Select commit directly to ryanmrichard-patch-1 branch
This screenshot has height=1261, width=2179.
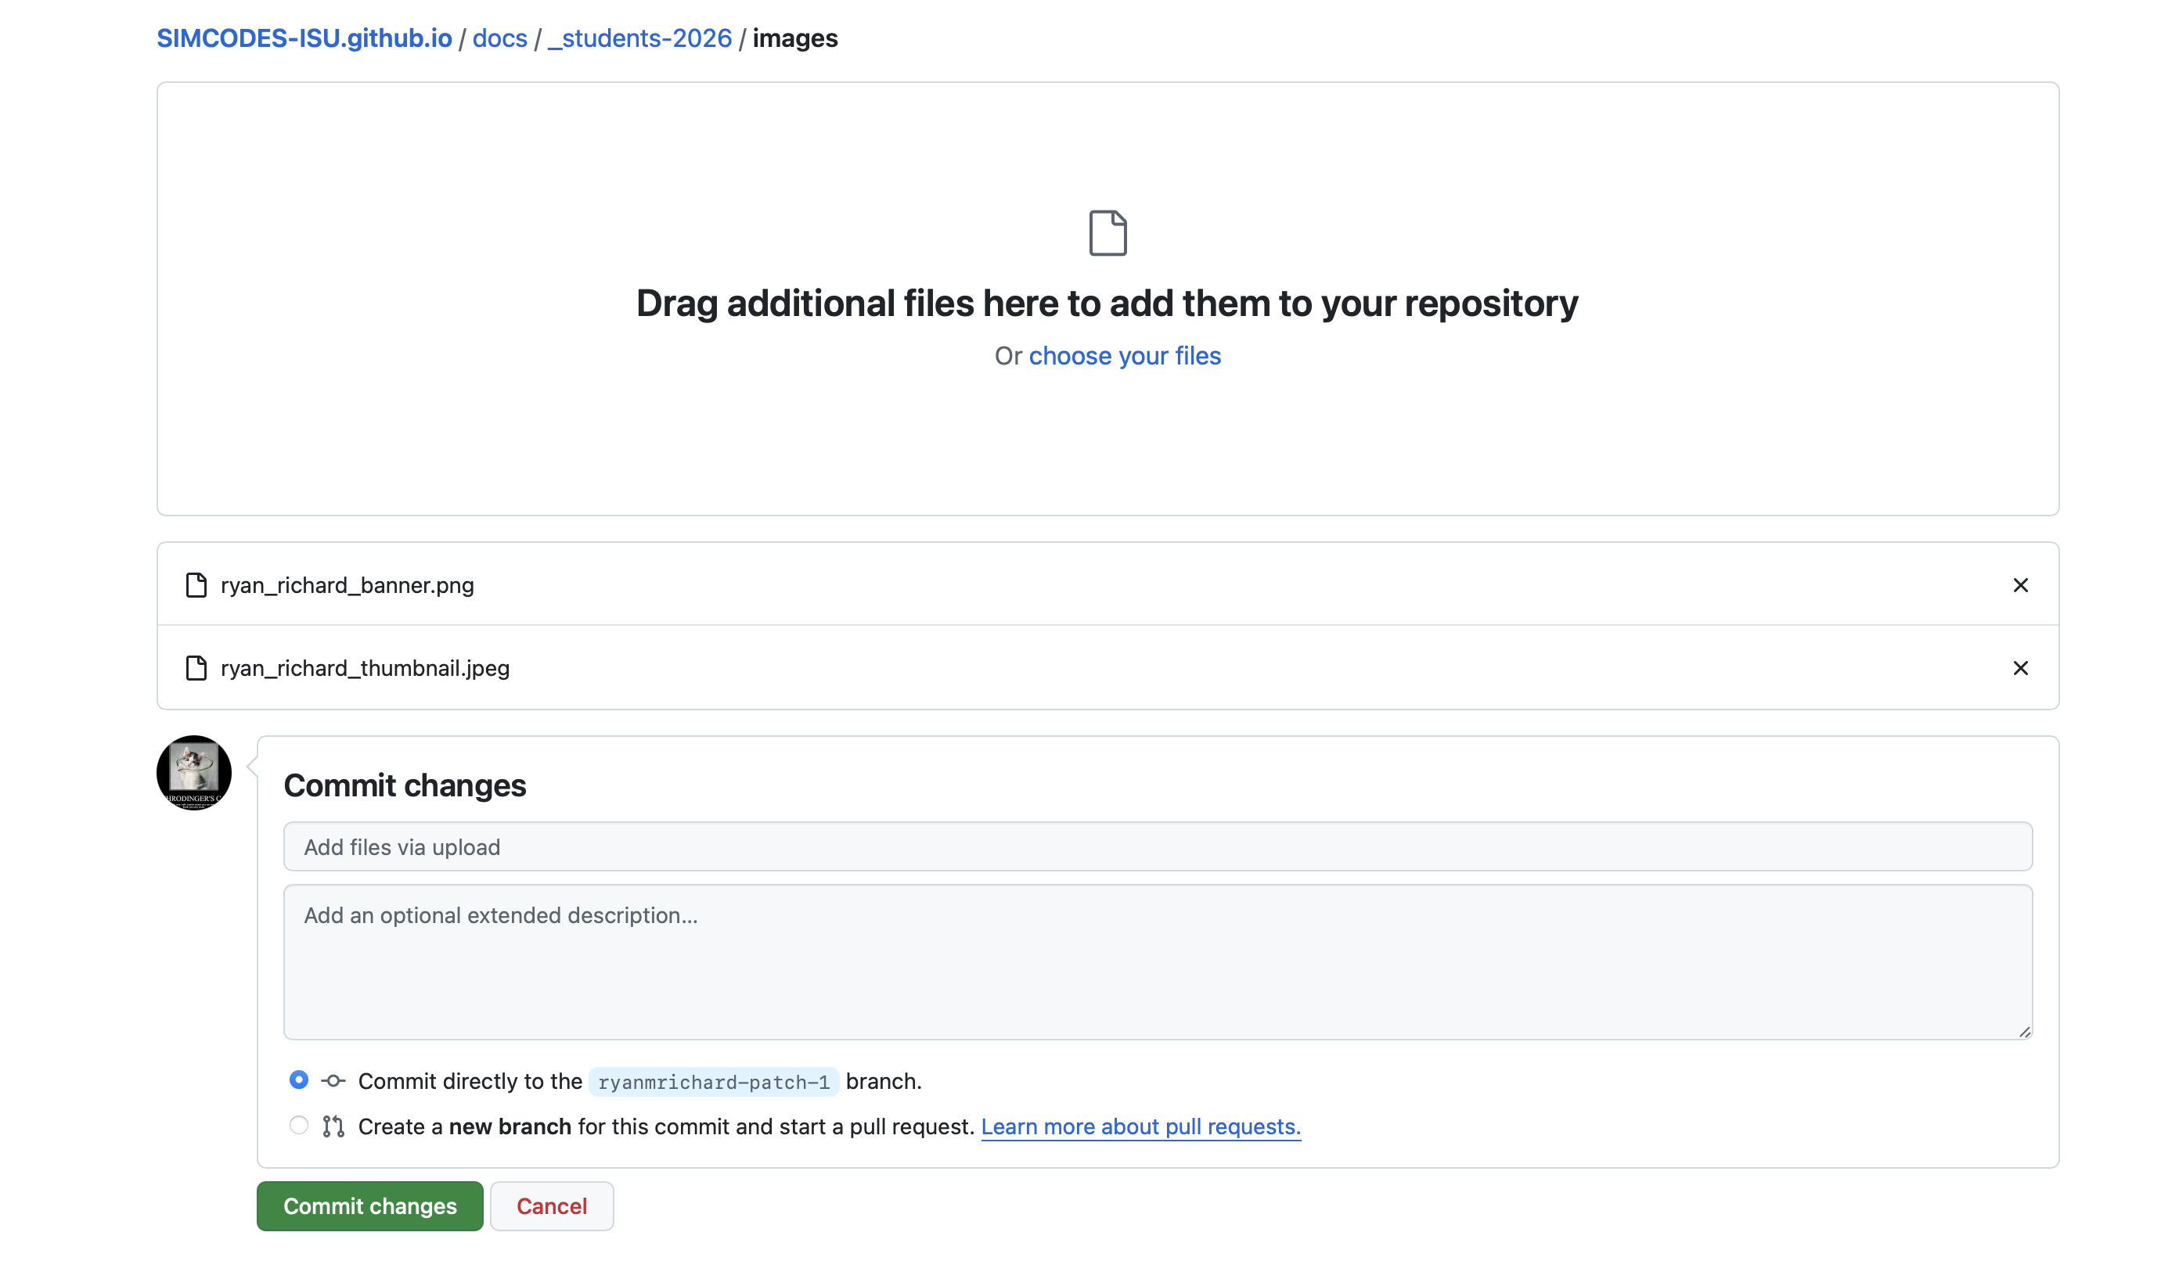point(299,1080)
